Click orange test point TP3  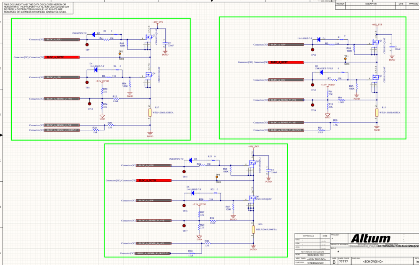pyautogui.click(x=217, y=177)
